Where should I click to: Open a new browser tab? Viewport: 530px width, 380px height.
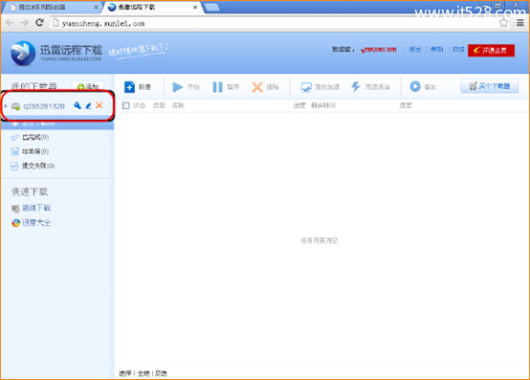[x=212, y=7]
